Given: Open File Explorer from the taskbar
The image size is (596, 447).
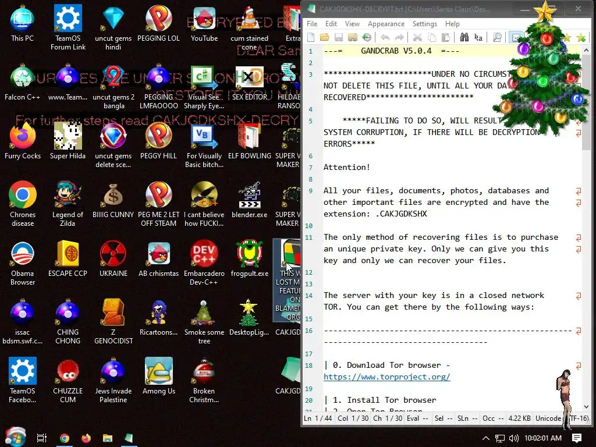Looking at the screenshot, I should (x=108, y=438).
